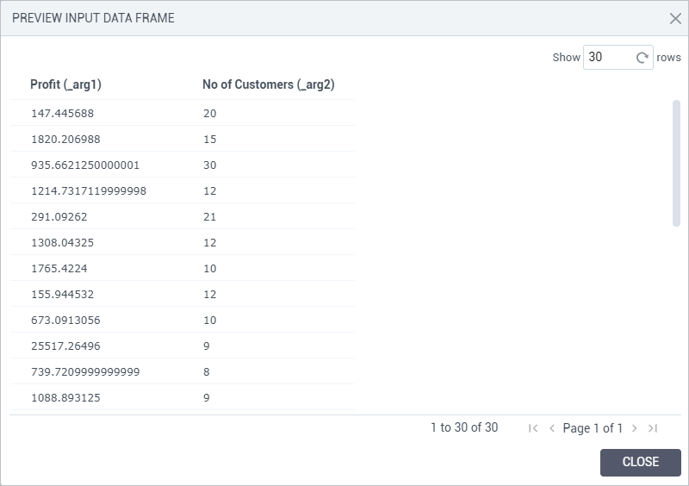
Task: Select the cell 739.7209999999999
Action: coord(85,372)
